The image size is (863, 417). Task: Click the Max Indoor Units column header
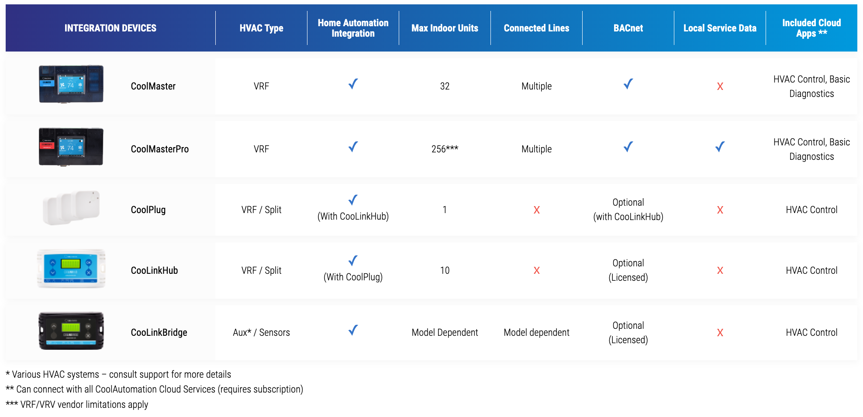tap(445, 28)
